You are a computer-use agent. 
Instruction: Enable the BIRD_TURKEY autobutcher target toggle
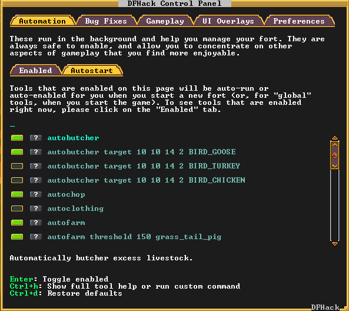(17, 166)
